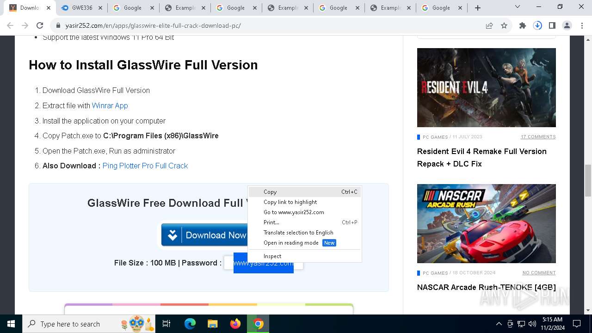Choose Print... in the context menu

(304, 222)
